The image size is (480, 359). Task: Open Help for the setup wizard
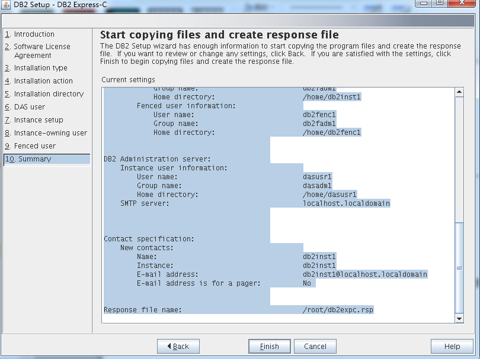pyautogui.click(x=452, y=346)
